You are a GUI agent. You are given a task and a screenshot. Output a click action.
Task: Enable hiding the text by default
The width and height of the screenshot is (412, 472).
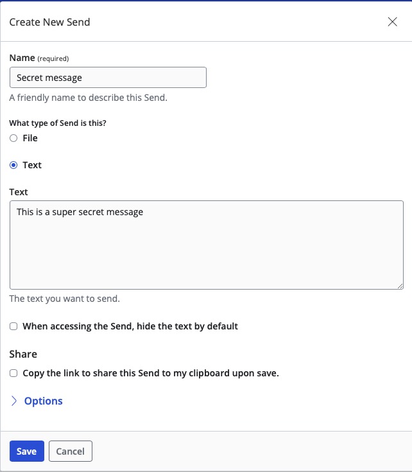13,326
